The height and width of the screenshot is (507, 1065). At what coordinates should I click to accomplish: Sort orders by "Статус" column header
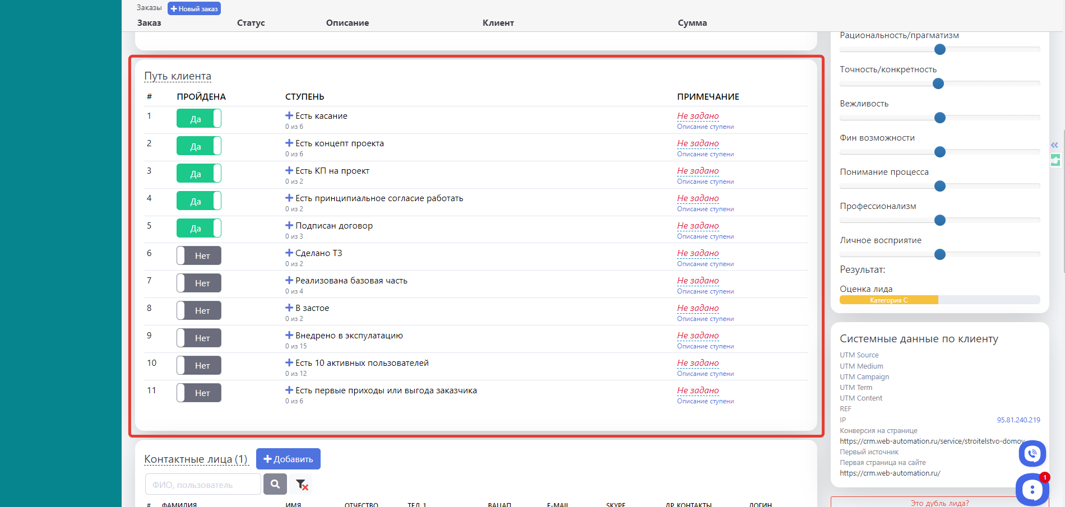tap(251, 23)
